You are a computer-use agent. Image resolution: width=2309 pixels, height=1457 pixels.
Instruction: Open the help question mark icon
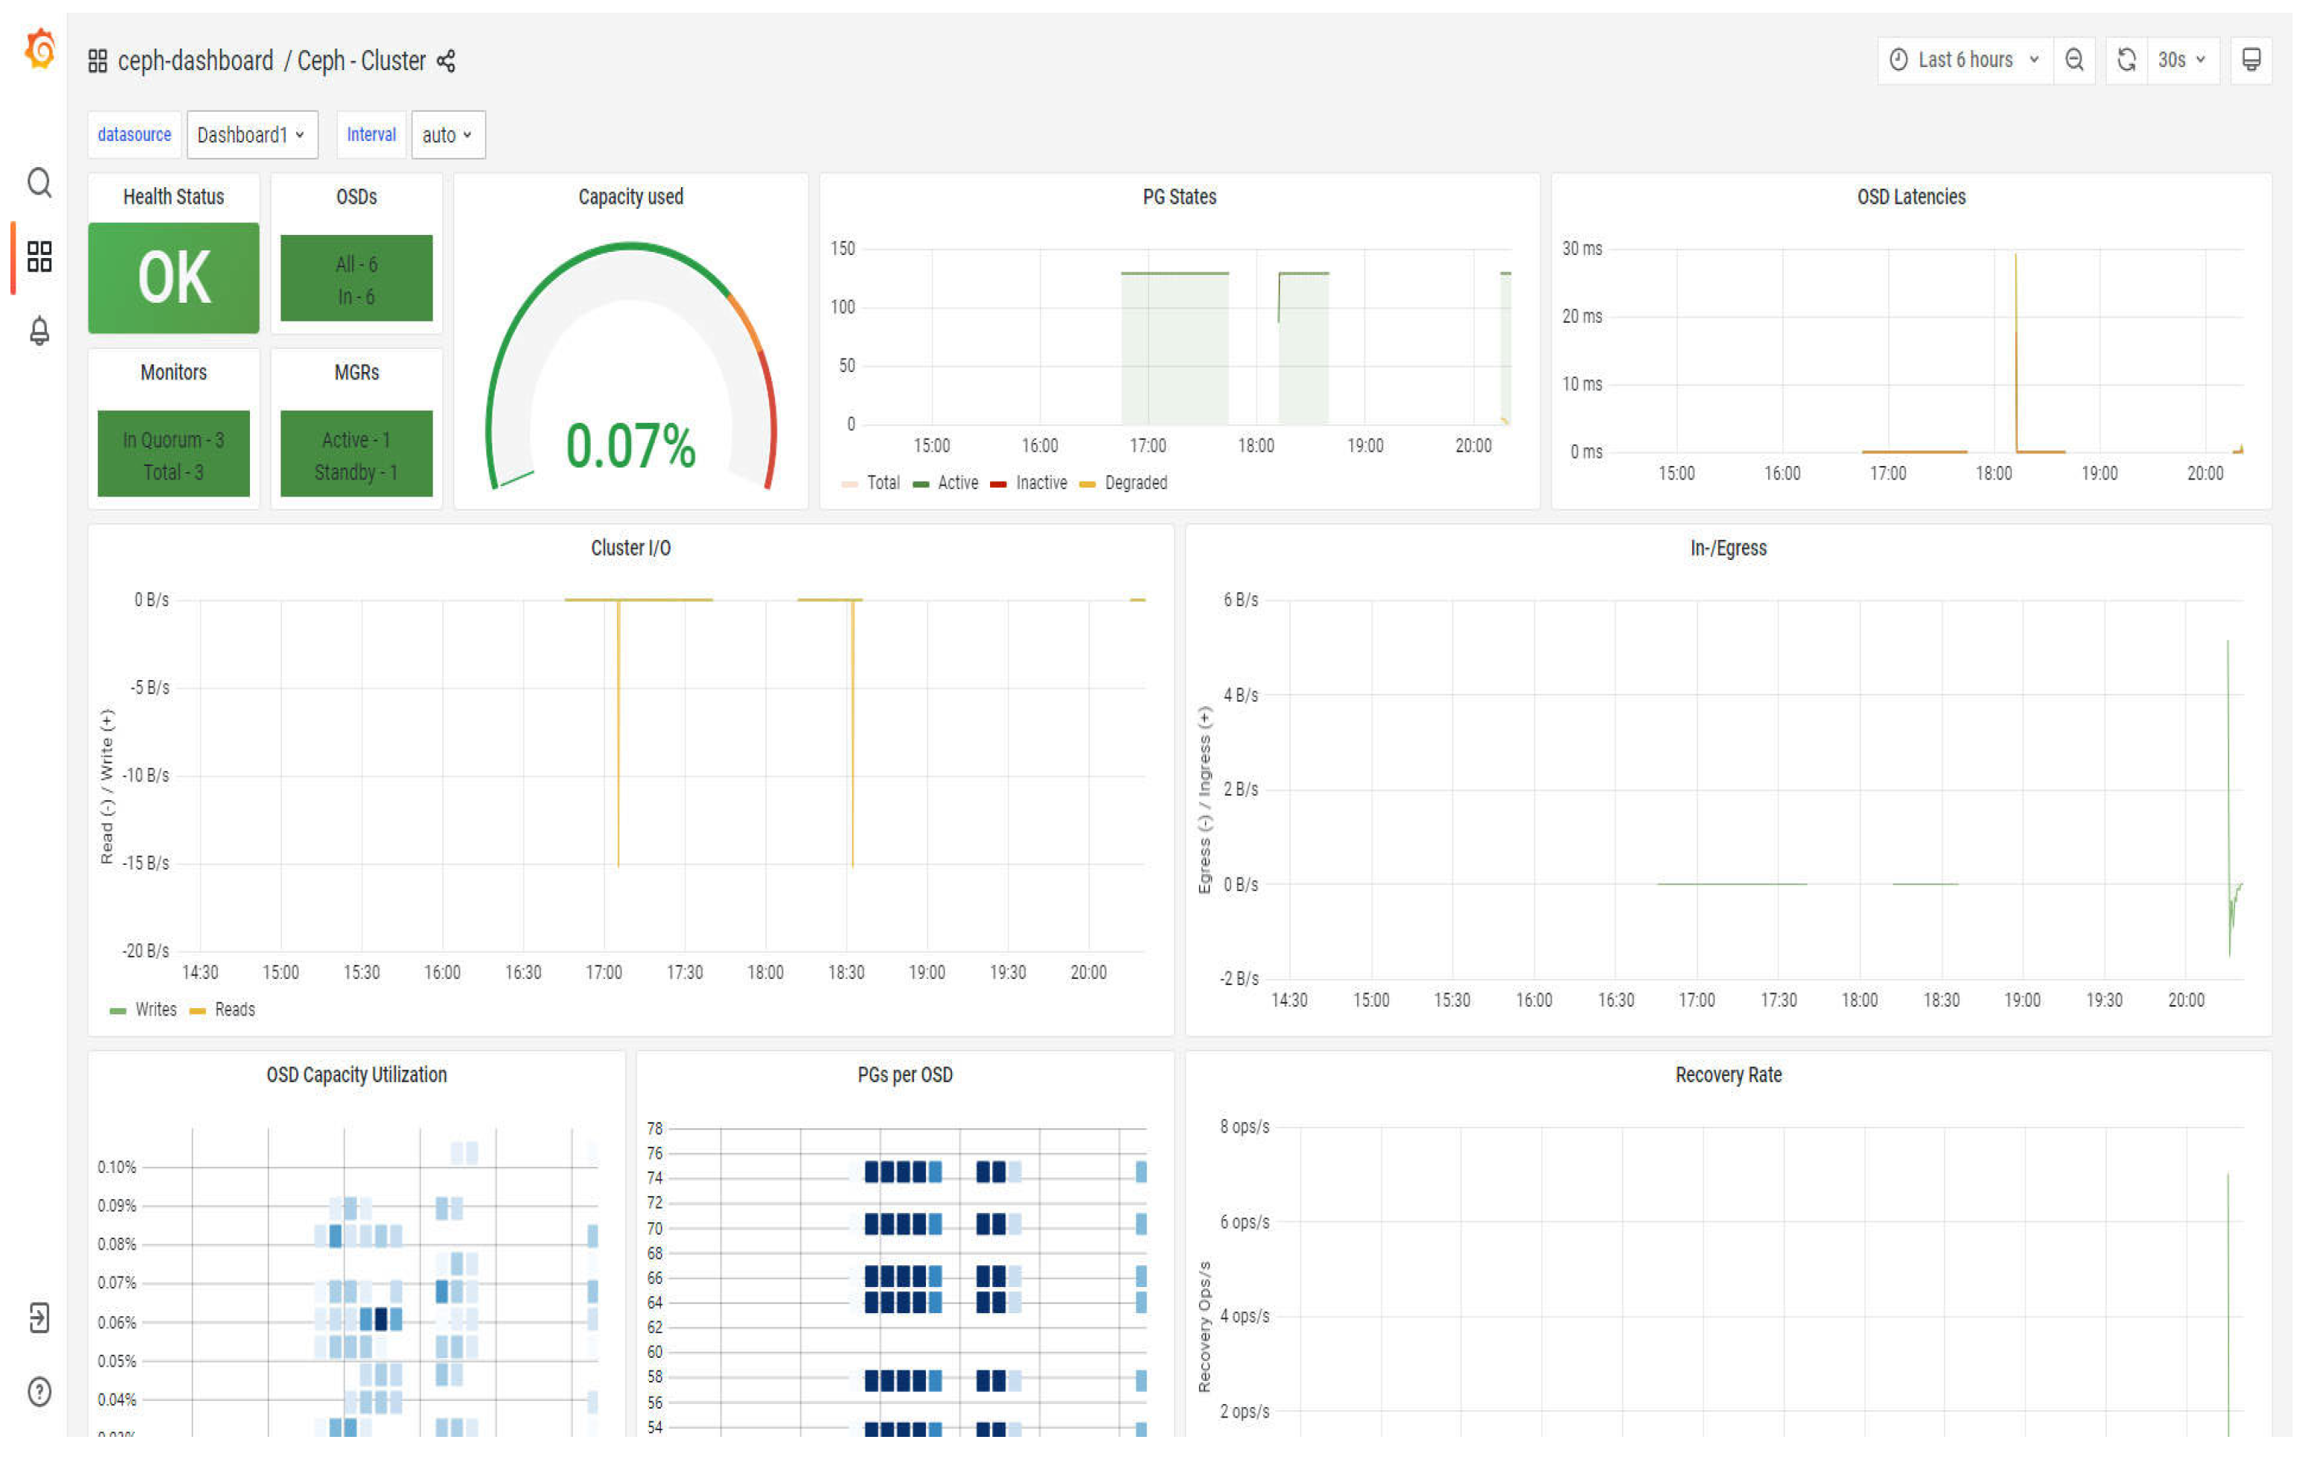tap(40, 1392)
